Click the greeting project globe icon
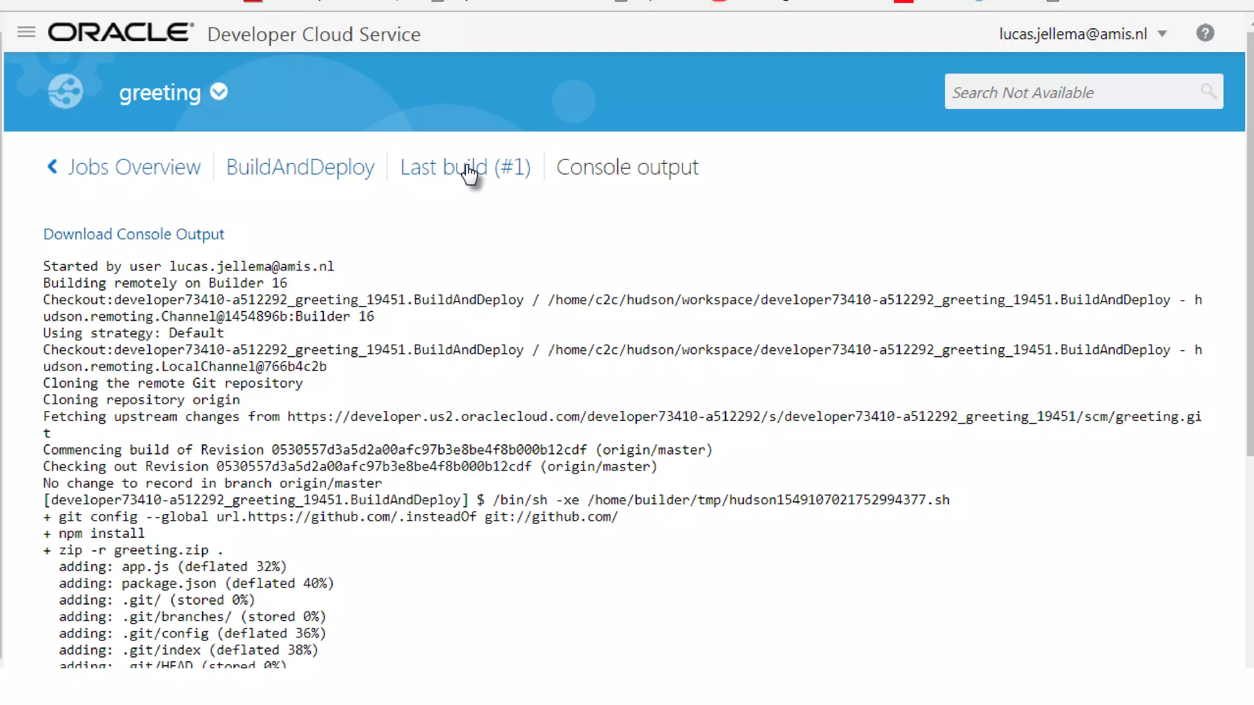The width and height of the screenshot is (1254, 705). (66, 92)
